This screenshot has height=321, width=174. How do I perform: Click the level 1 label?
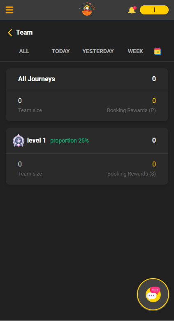pyautogui.click(x=36, y=141)
